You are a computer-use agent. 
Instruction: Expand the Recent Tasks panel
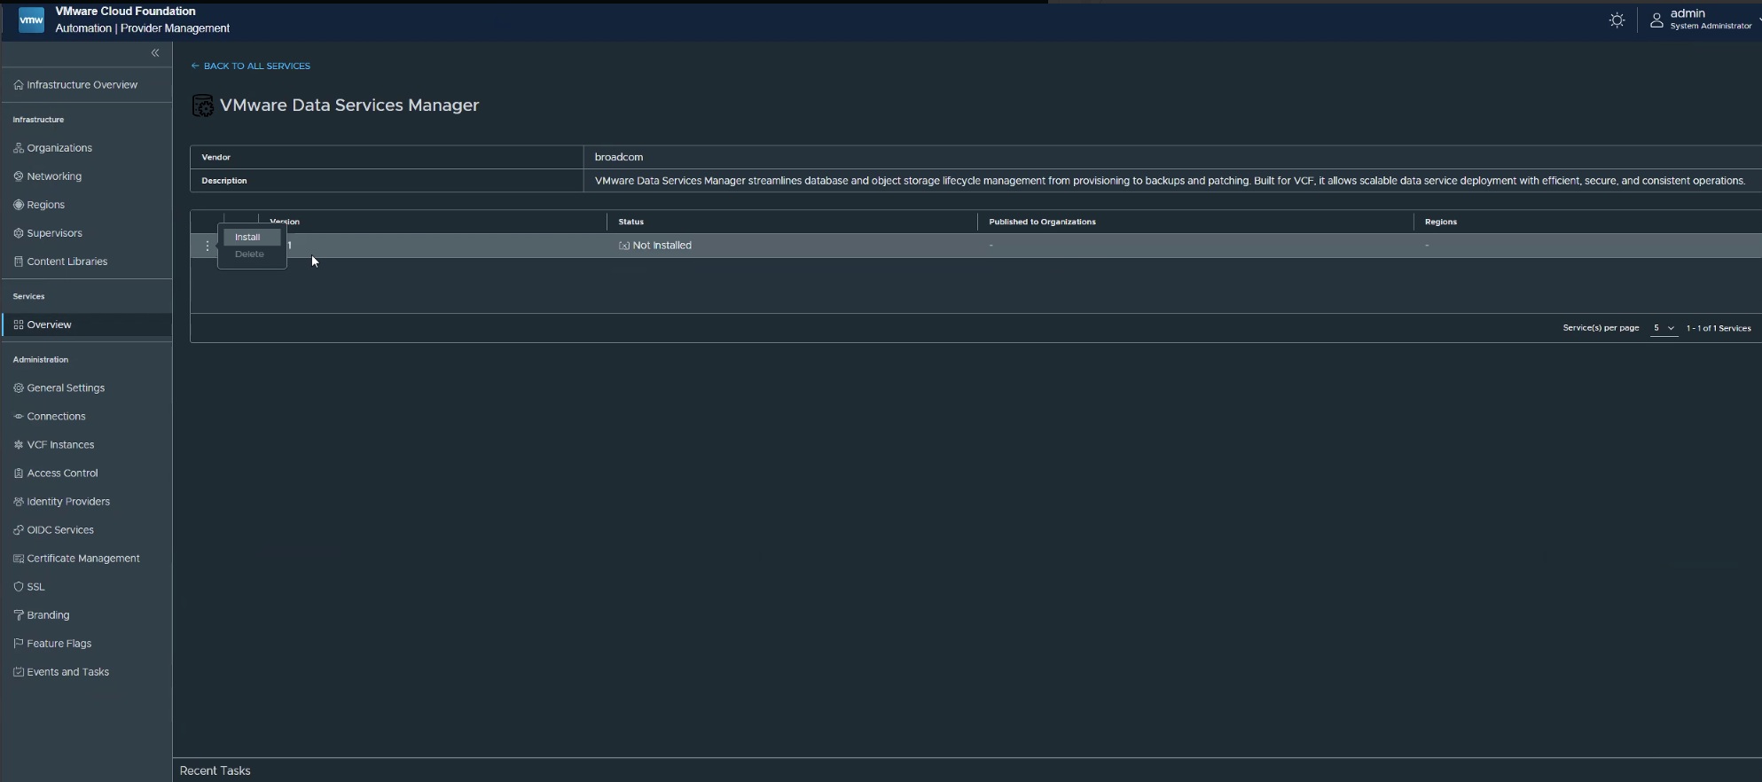pos(215,770)
